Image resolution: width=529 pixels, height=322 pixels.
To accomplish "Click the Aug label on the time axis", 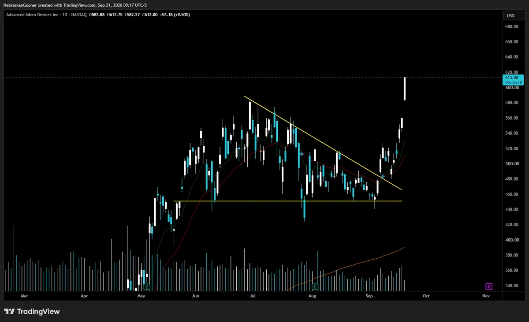I will (312, 296).
